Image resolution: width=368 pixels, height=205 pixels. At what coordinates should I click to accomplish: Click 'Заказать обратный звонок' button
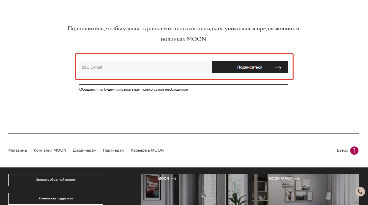click(56, 180)
